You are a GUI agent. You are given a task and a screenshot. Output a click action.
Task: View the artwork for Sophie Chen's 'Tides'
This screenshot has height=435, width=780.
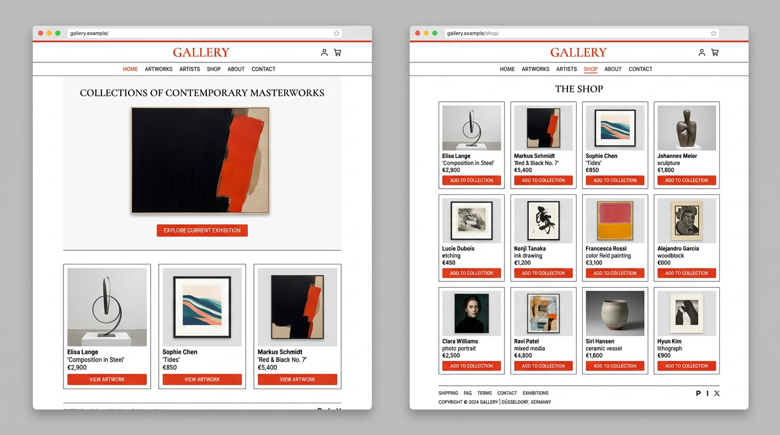pos(202,379)
